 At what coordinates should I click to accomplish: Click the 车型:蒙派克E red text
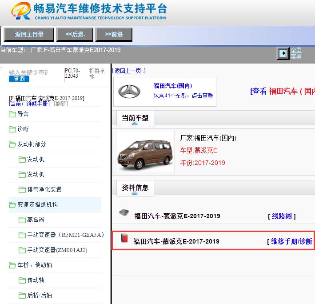tap(199, 150)
